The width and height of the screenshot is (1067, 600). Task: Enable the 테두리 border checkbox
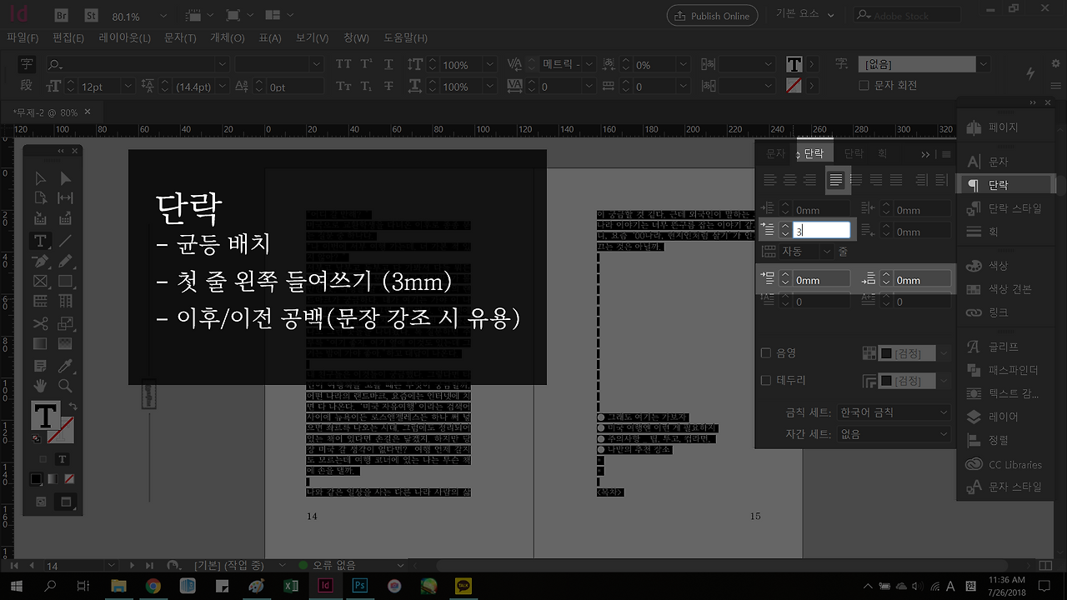[766, 381]
